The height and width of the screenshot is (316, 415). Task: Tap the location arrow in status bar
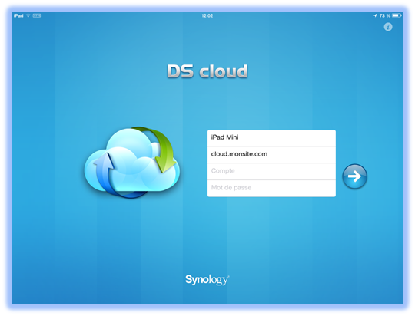[375, 15]
